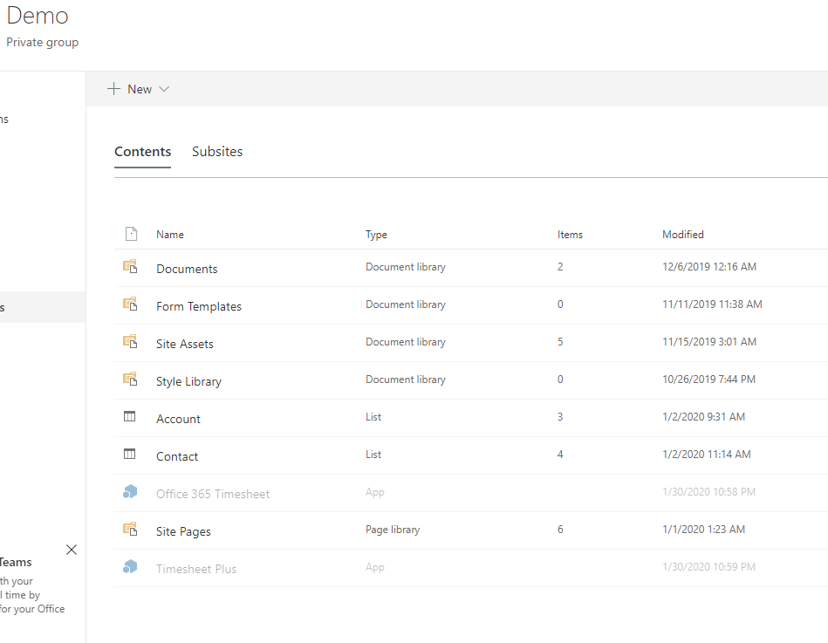Click the List type in Account row
828x643 pixels.
373,416
